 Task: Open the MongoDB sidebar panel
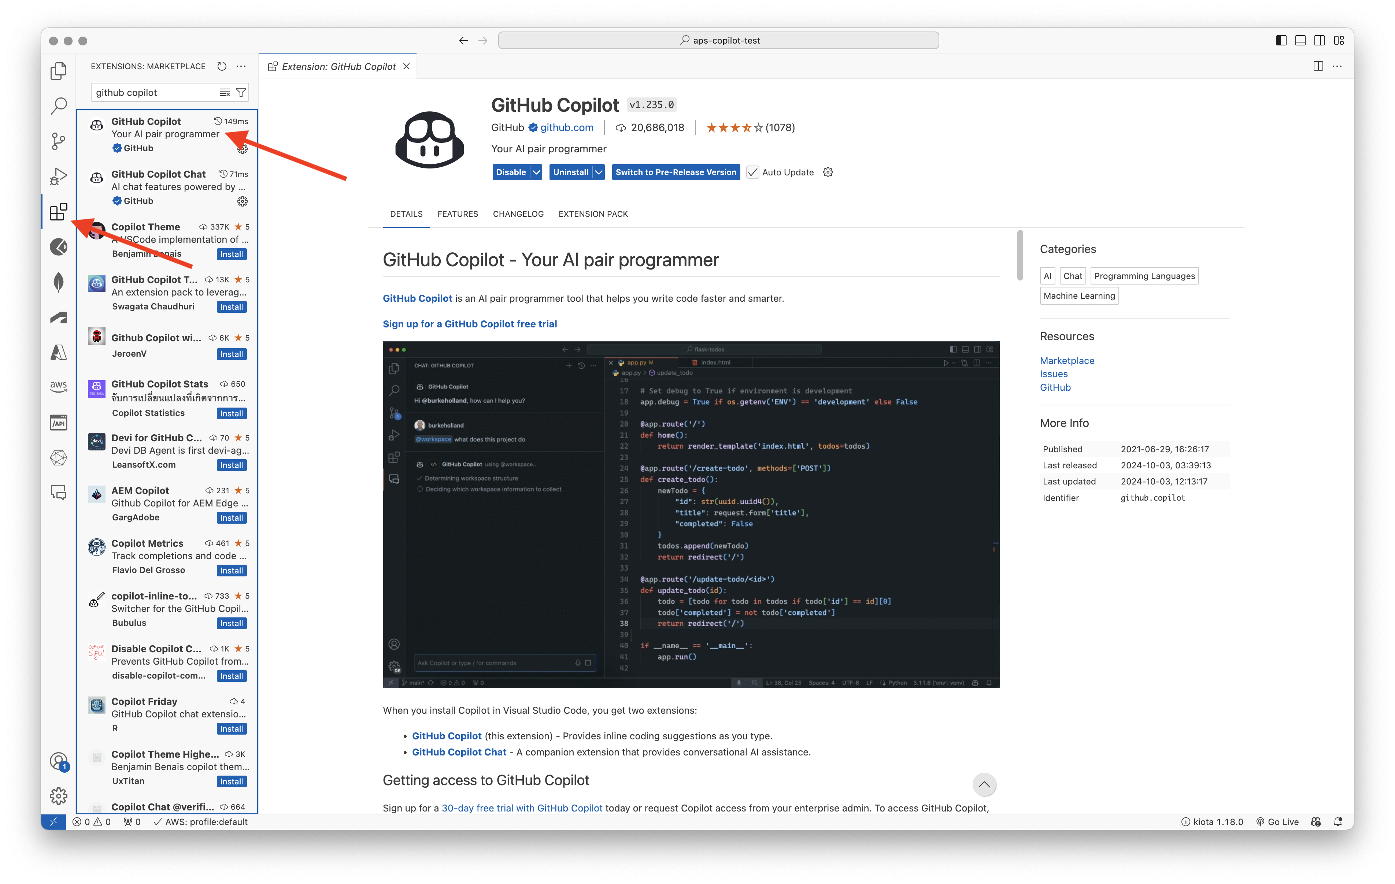(58, 282)
